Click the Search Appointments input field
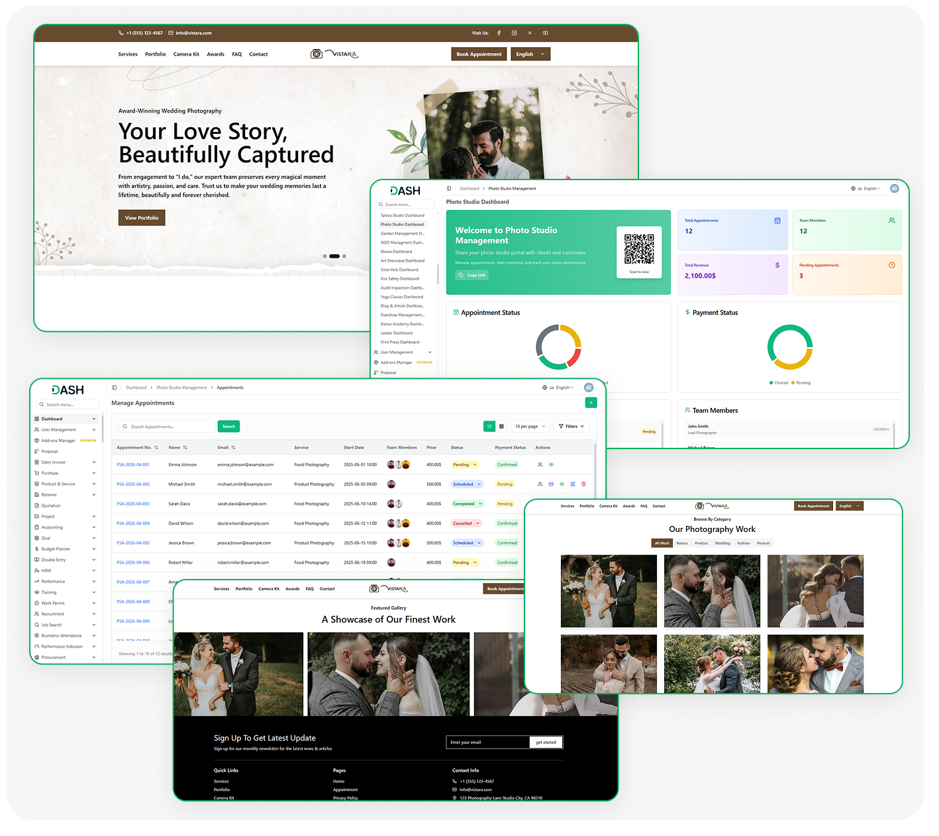This screenshot has height=836, width=939. pyautogui.click(x=168, y=427)
